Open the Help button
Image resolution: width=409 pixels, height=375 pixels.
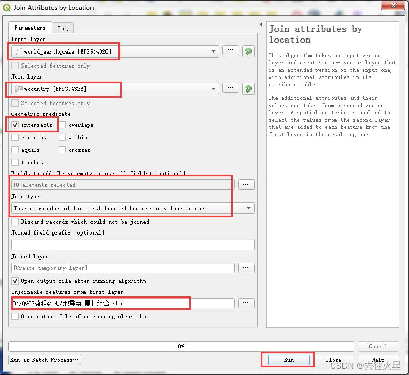click(378, 360)
